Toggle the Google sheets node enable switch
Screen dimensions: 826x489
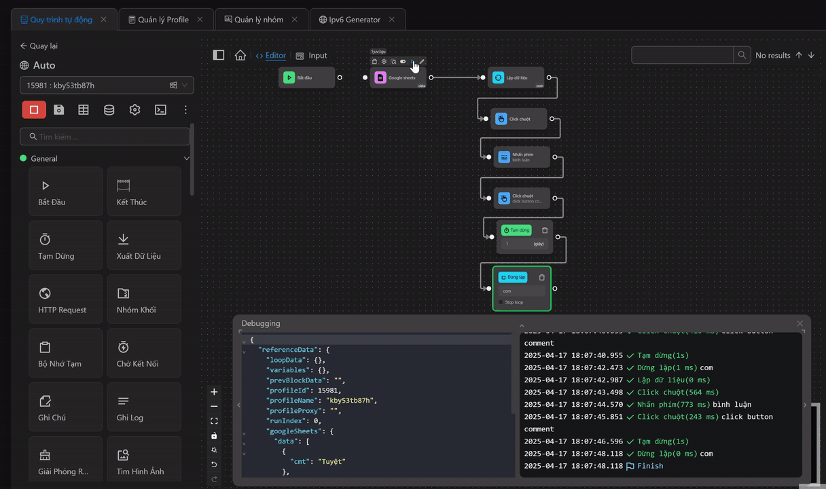[x=403, y=62]
